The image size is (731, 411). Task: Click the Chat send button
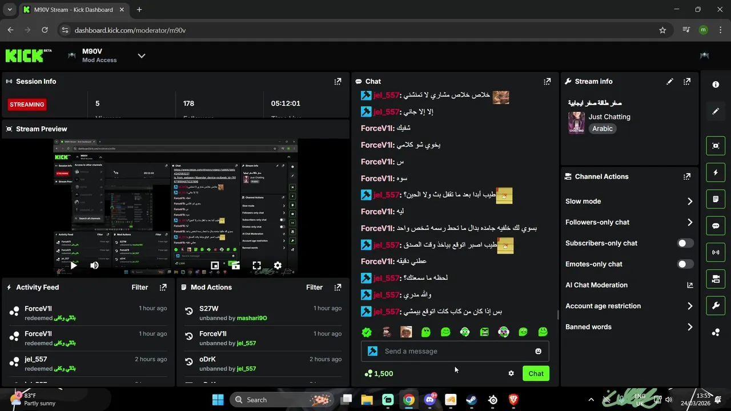536,373
